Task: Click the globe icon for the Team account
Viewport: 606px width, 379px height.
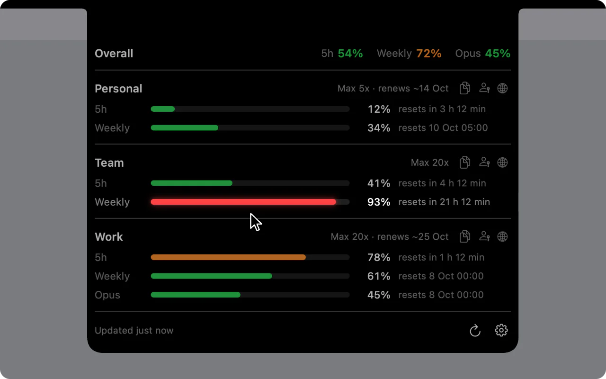Action: [503, 162]
